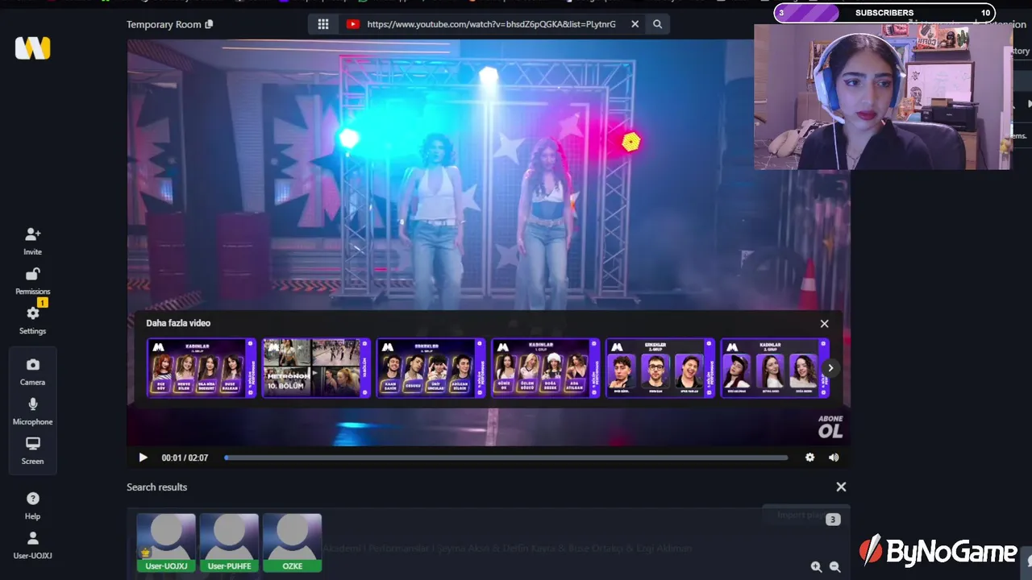Viewport: 1032px width, 580px height.
Task: Open the services grid icon
Action: pyautogui.click(x=323, y=24)
